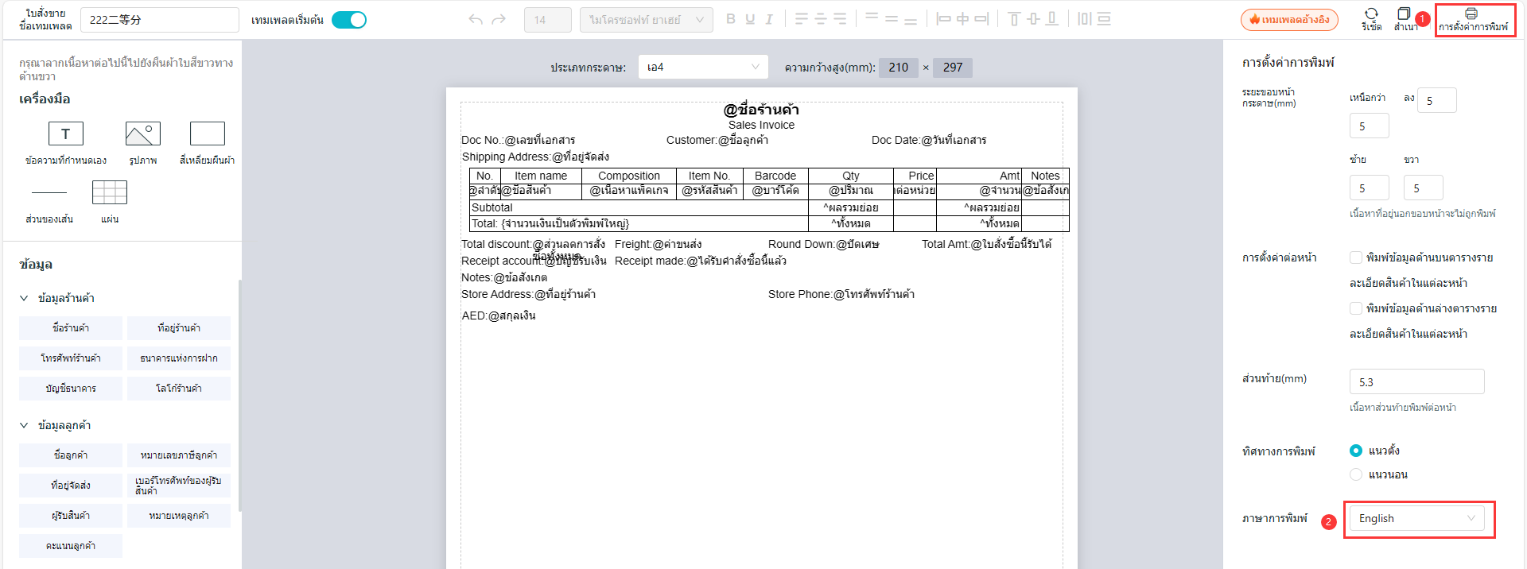Toggle italic formatting in toolbar

coord(769,19)
